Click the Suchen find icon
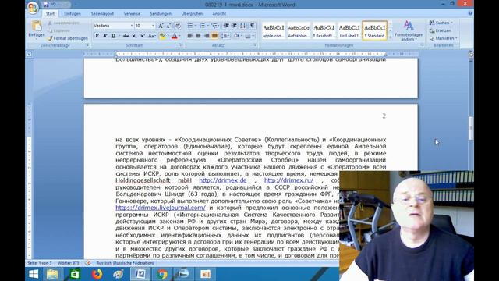 click(441, 23)
